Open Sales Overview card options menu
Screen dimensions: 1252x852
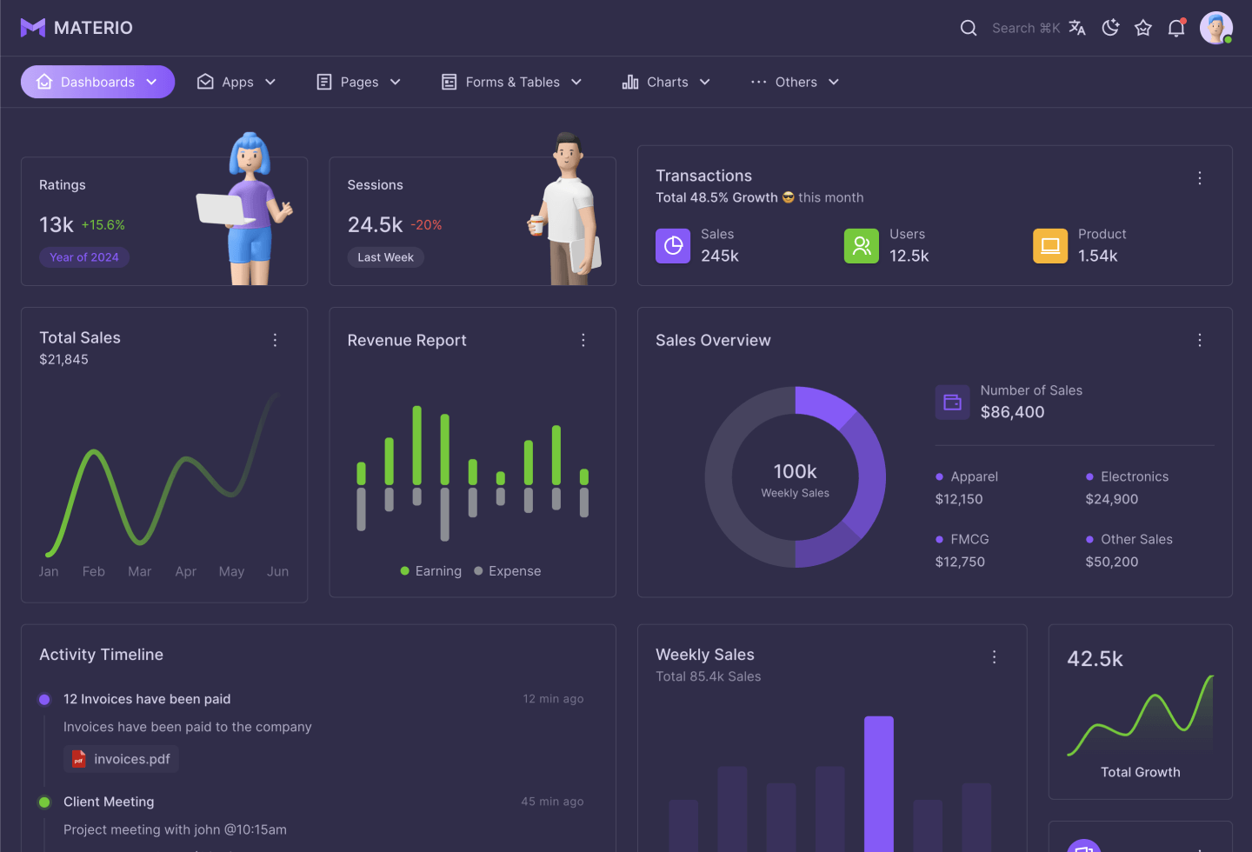click(x=1200, y=340)
